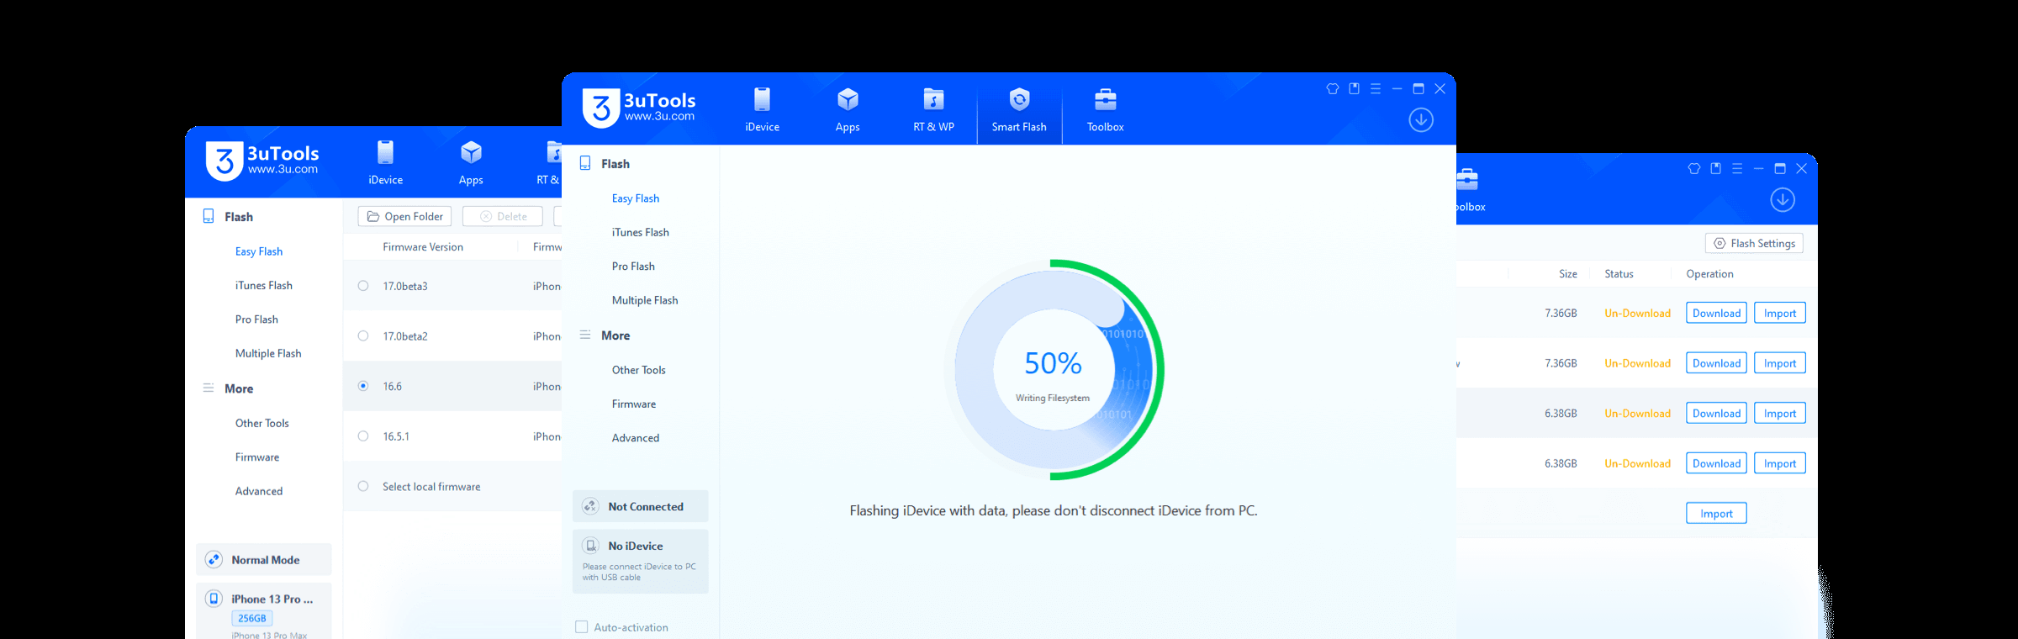Open Toolbox in the front window
This screenshot has height=639, width=2018.
(1105, 109)
